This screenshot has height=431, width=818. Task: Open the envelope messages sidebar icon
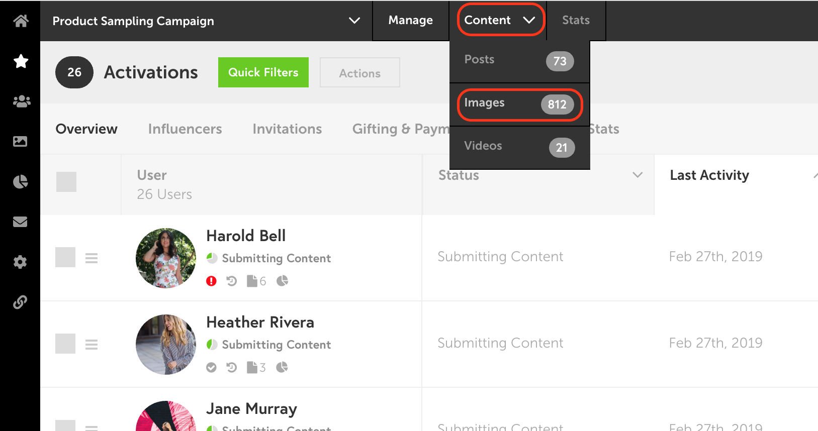(x=20, y=222)
